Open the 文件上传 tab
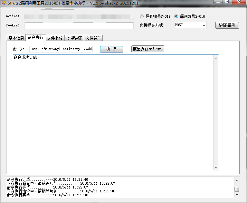 click(x=55, y=38)
